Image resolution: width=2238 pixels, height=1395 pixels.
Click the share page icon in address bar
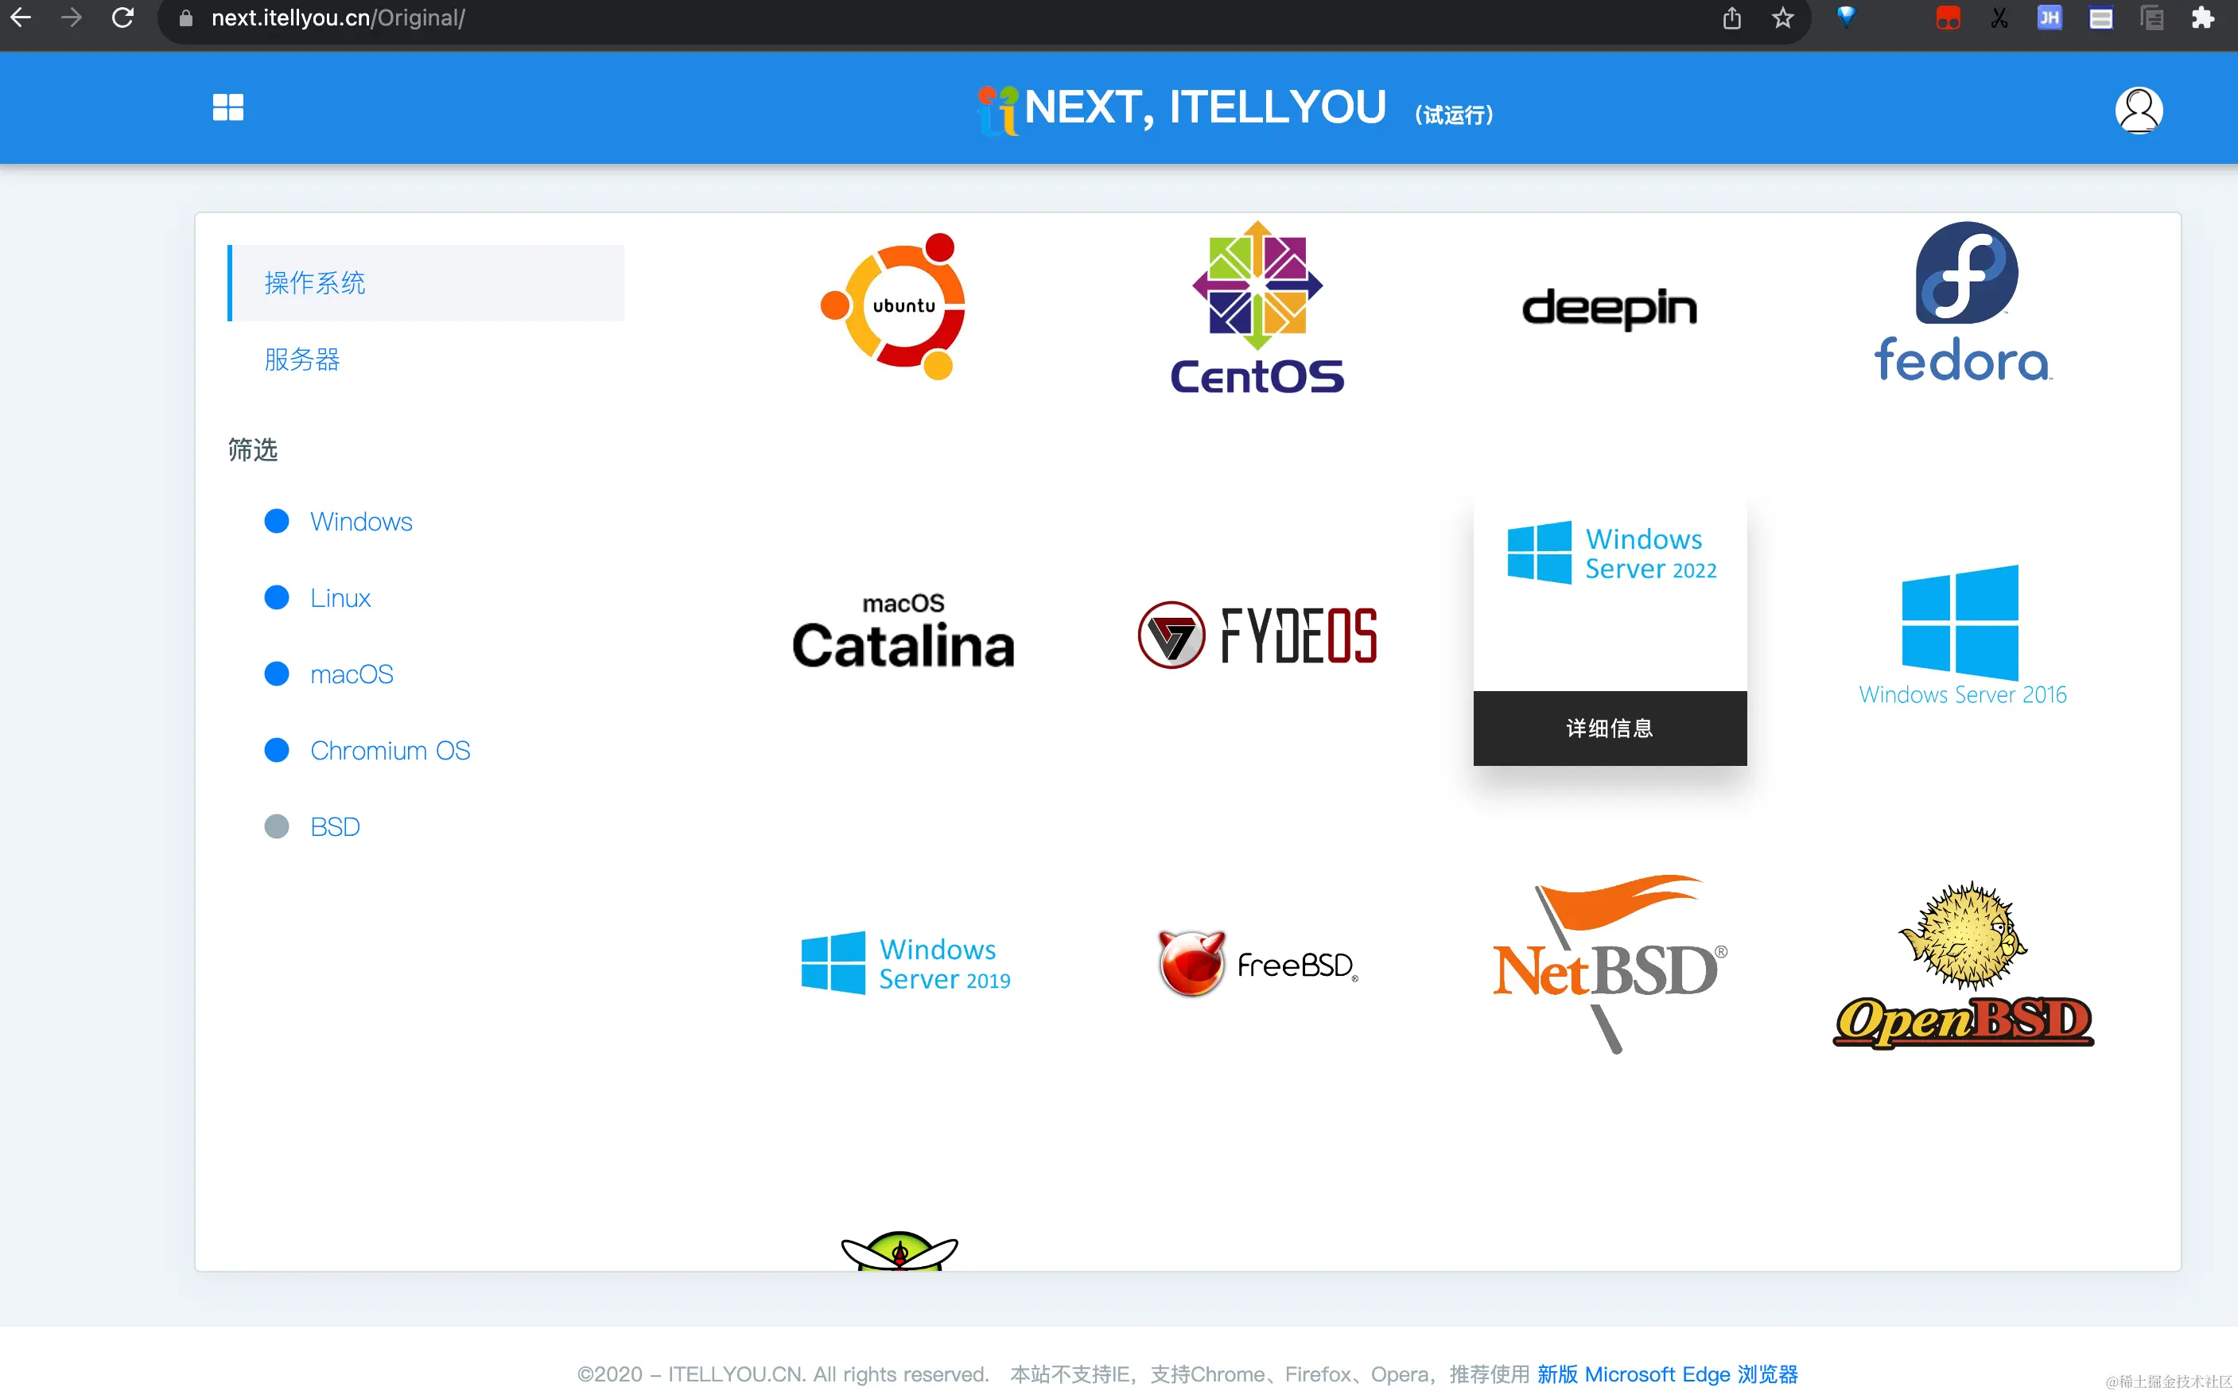click(1731, 17)
